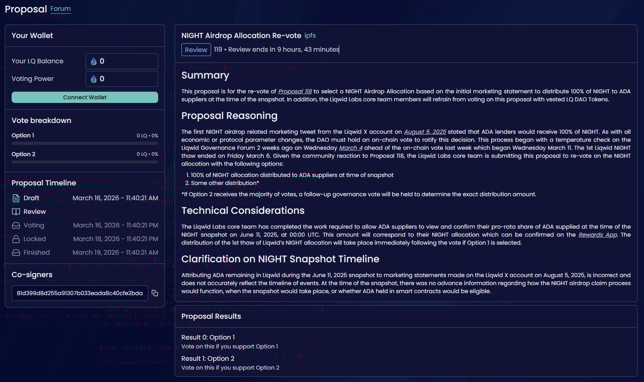Click the 'Summary' heading

click(205, 75)
